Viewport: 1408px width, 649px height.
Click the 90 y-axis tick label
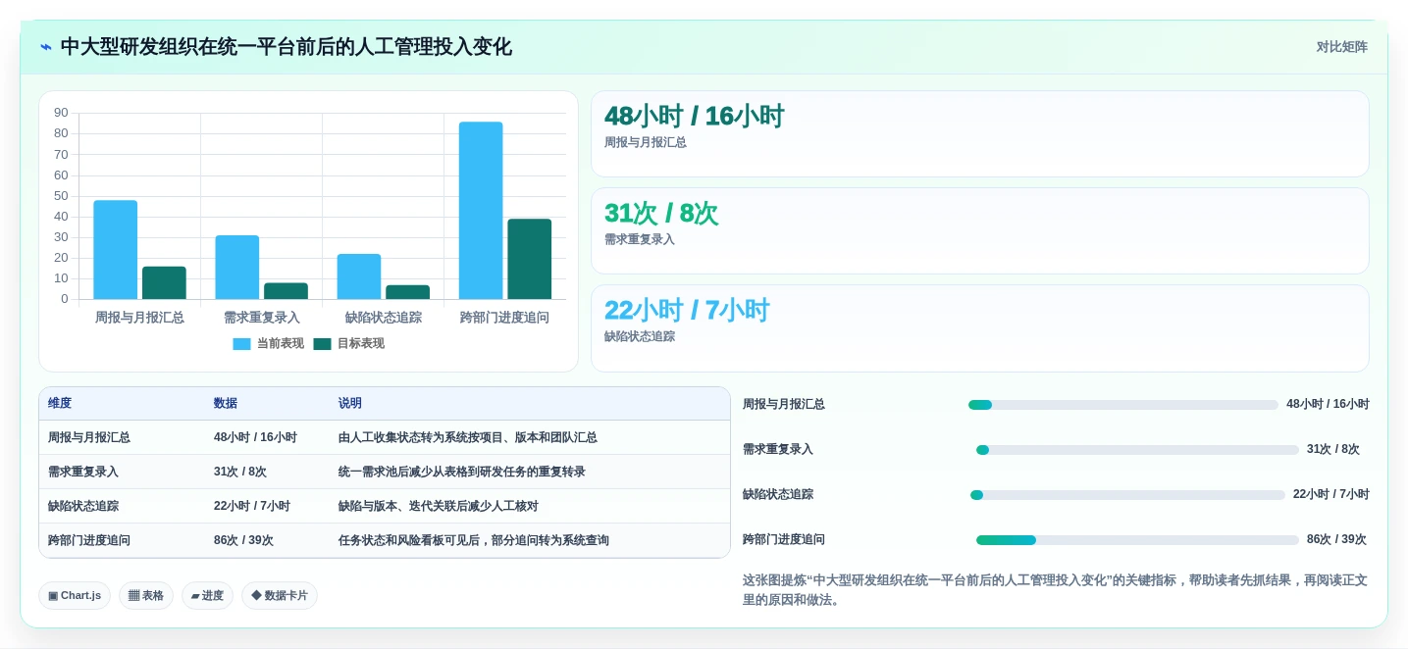61,113
